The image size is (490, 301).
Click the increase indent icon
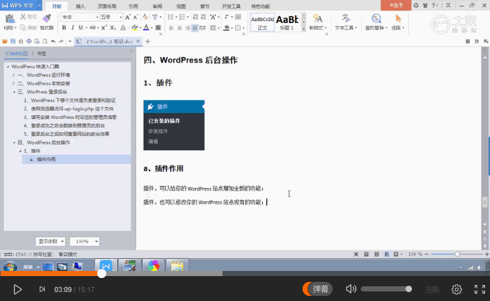[x=203, y=17]
